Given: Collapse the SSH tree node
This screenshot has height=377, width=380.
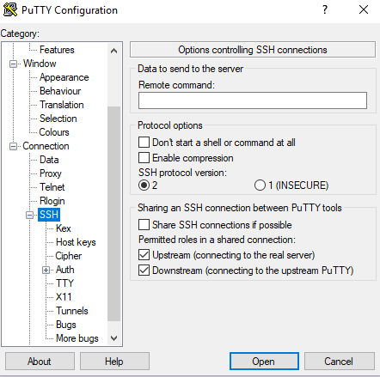Looking at the screenshot, I should [29, 215].
